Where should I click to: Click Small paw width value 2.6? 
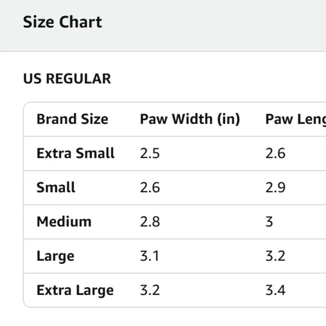click(x=150, y=187)
